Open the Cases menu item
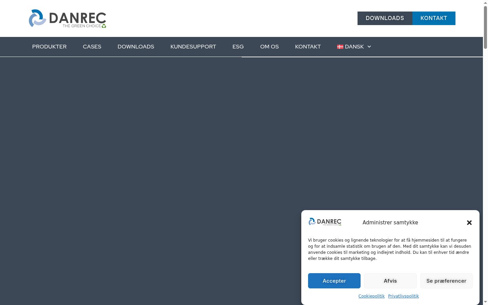488x305 pixels. click(x=92, y=47)
